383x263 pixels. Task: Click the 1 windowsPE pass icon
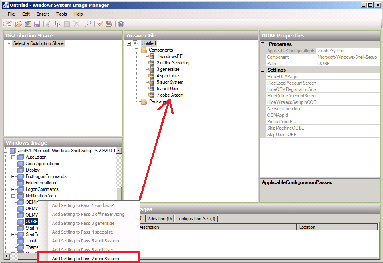(152, 56)
